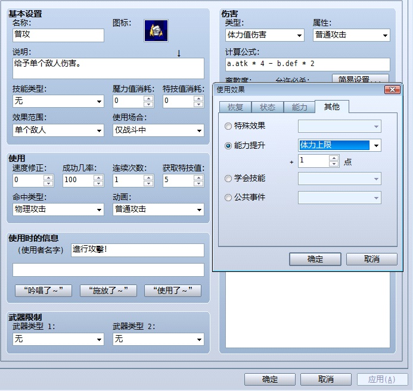Viewport: 413px width, 391px height.
Task: Click the second empty message line field
Action: click(108, 270)
